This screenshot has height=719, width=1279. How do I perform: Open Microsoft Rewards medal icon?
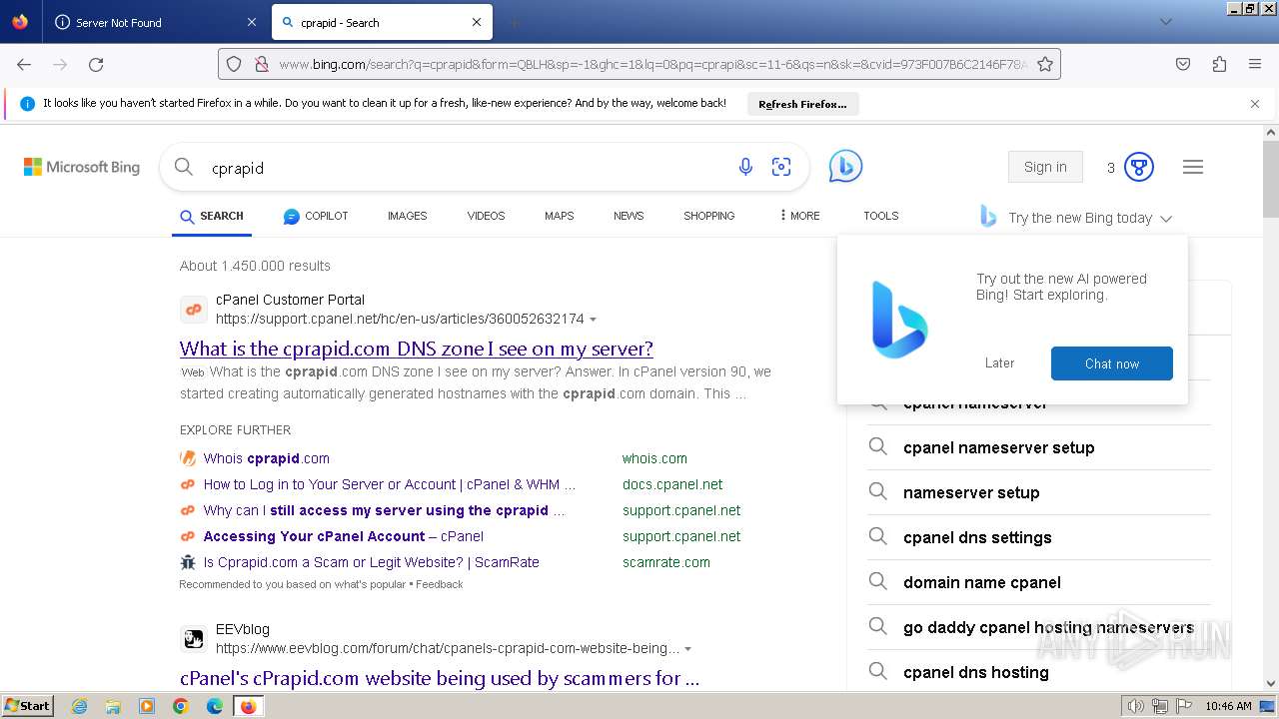tap(1139, 167)
